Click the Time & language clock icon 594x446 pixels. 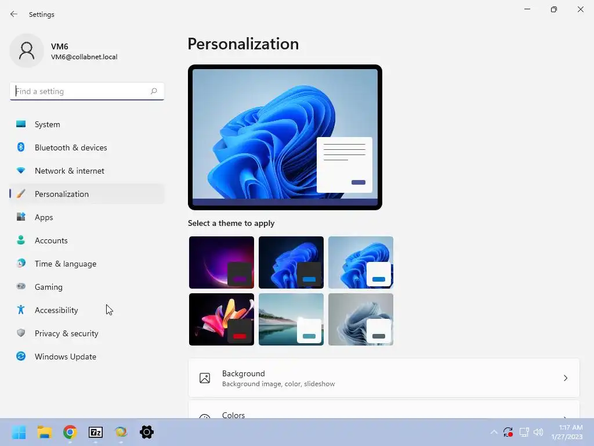(x=21, y=263)
